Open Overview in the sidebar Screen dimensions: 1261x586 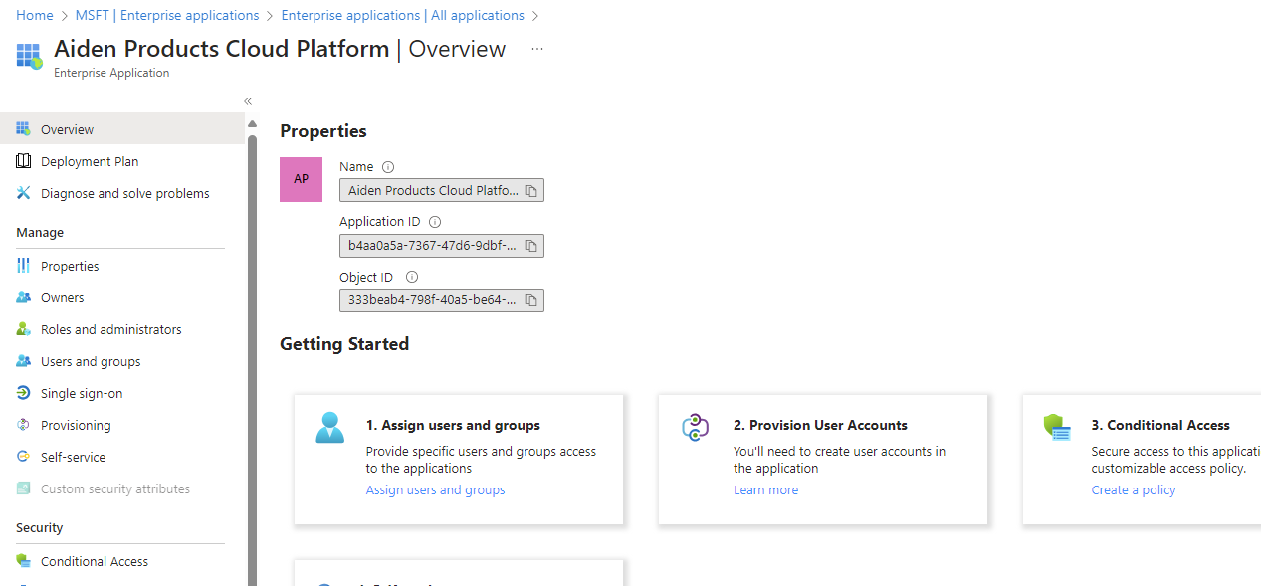[122, 129]
